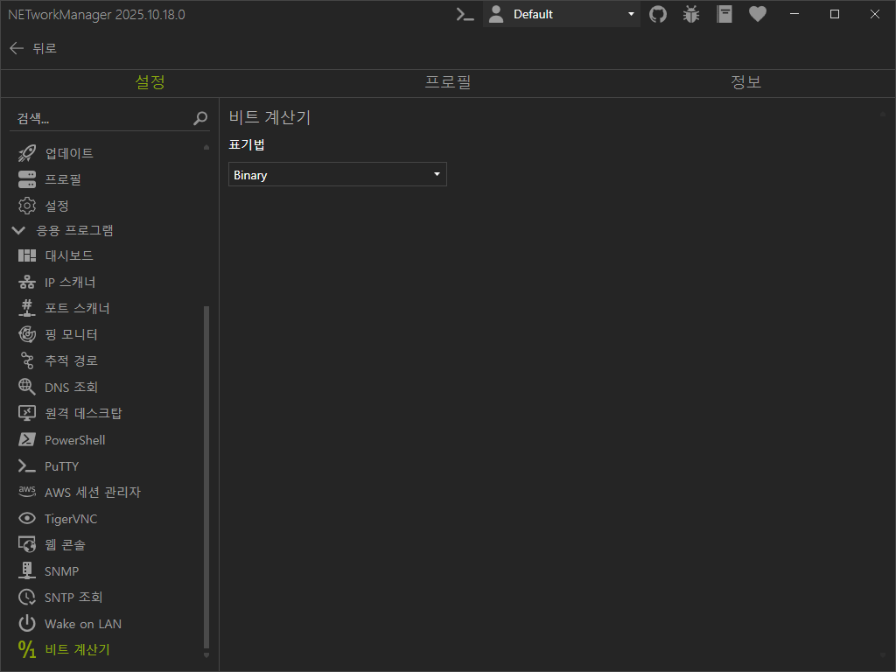The height and width of the screenshot is (672, 896).
Task: Open the command prompt icon in title bar
Action: [465, 14]
